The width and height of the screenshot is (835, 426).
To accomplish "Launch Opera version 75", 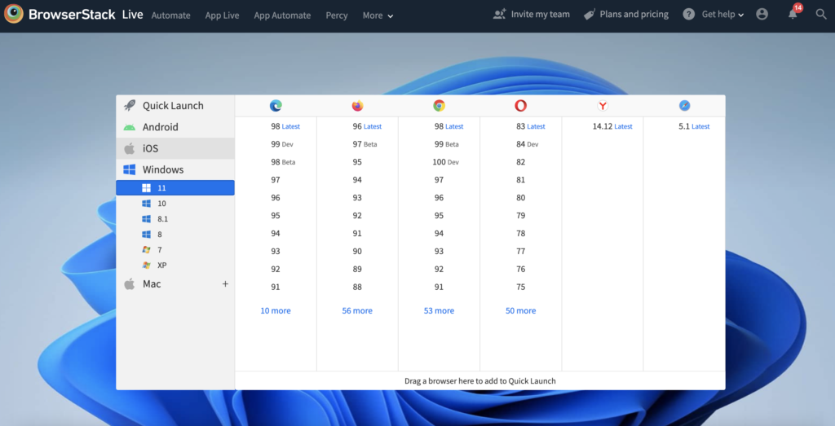I will click(x=521, y=288).
